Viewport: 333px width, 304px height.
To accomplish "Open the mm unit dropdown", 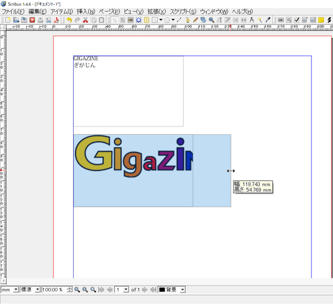I will click(x=10, y=290).
